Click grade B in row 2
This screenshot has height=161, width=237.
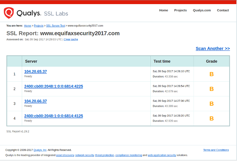click(211, 89)
